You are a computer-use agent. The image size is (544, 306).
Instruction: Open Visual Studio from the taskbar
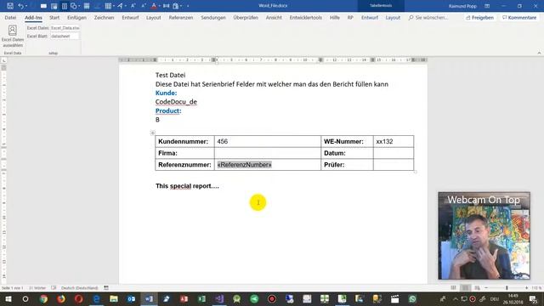pos(219,298)
